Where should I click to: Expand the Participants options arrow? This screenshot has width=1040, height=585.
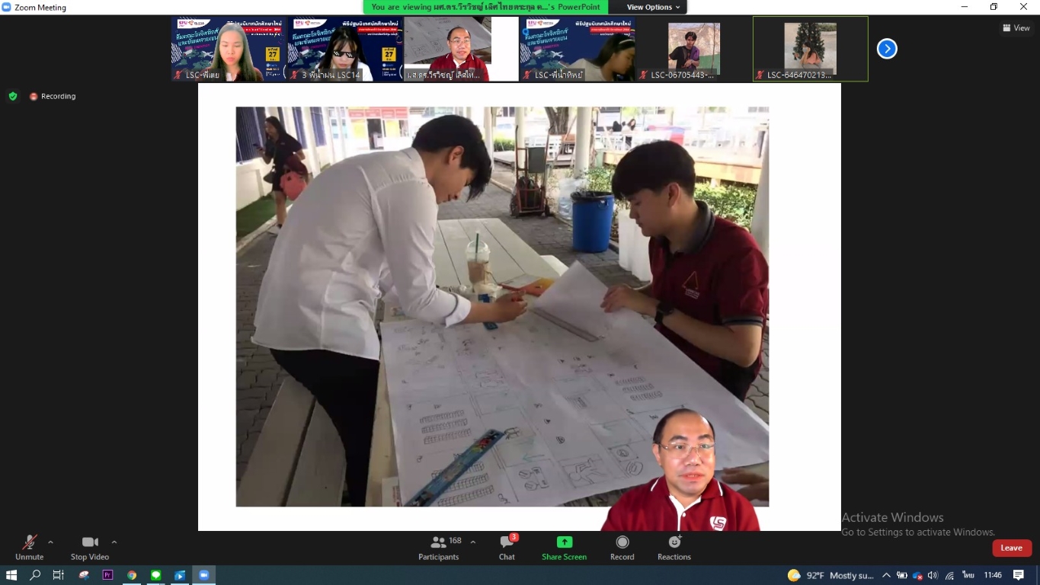[x=473, y=542]
